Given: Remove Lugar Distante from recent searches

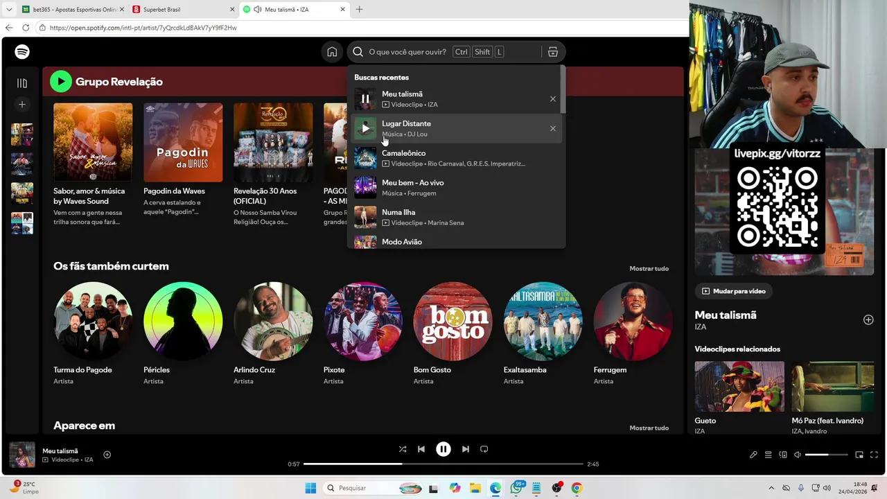Looking at the screenshot, I should point(552,128).
